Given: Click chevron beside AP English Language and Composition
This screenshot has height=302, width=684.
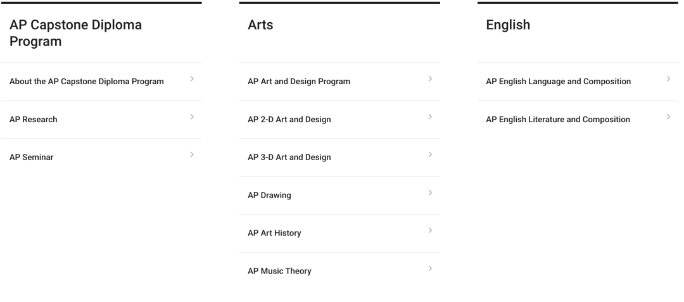Looking at the screenshot, I should [668, 79].
